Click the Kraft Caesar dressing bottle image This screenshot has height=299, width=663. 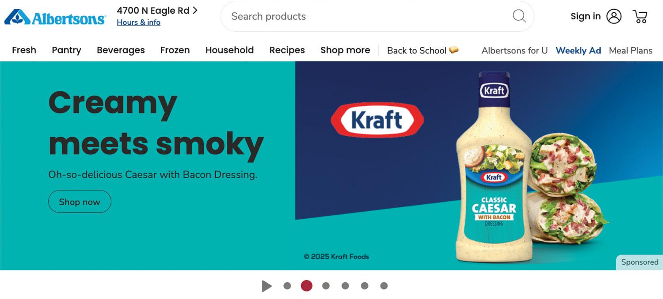click(494, 168)
